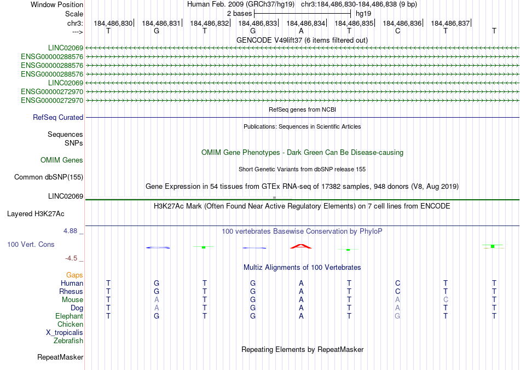Screen dimensions: 520x370
Task: Click the A base in the Human alignment row
Action: (301, 283)
